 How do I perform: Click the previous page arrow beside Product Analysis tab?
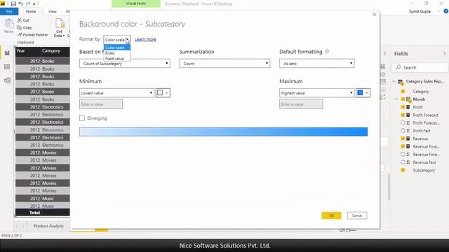pos(17,226)
